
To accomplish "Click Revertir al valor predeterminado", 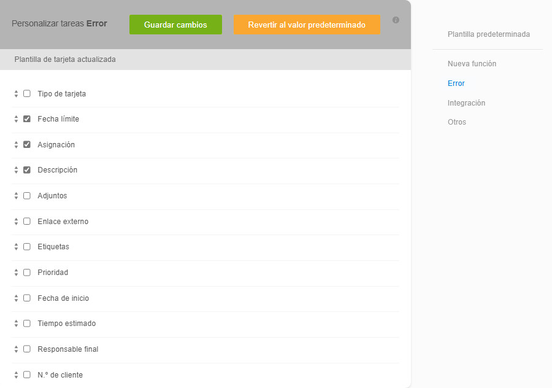I will click(x=307, y=25).
